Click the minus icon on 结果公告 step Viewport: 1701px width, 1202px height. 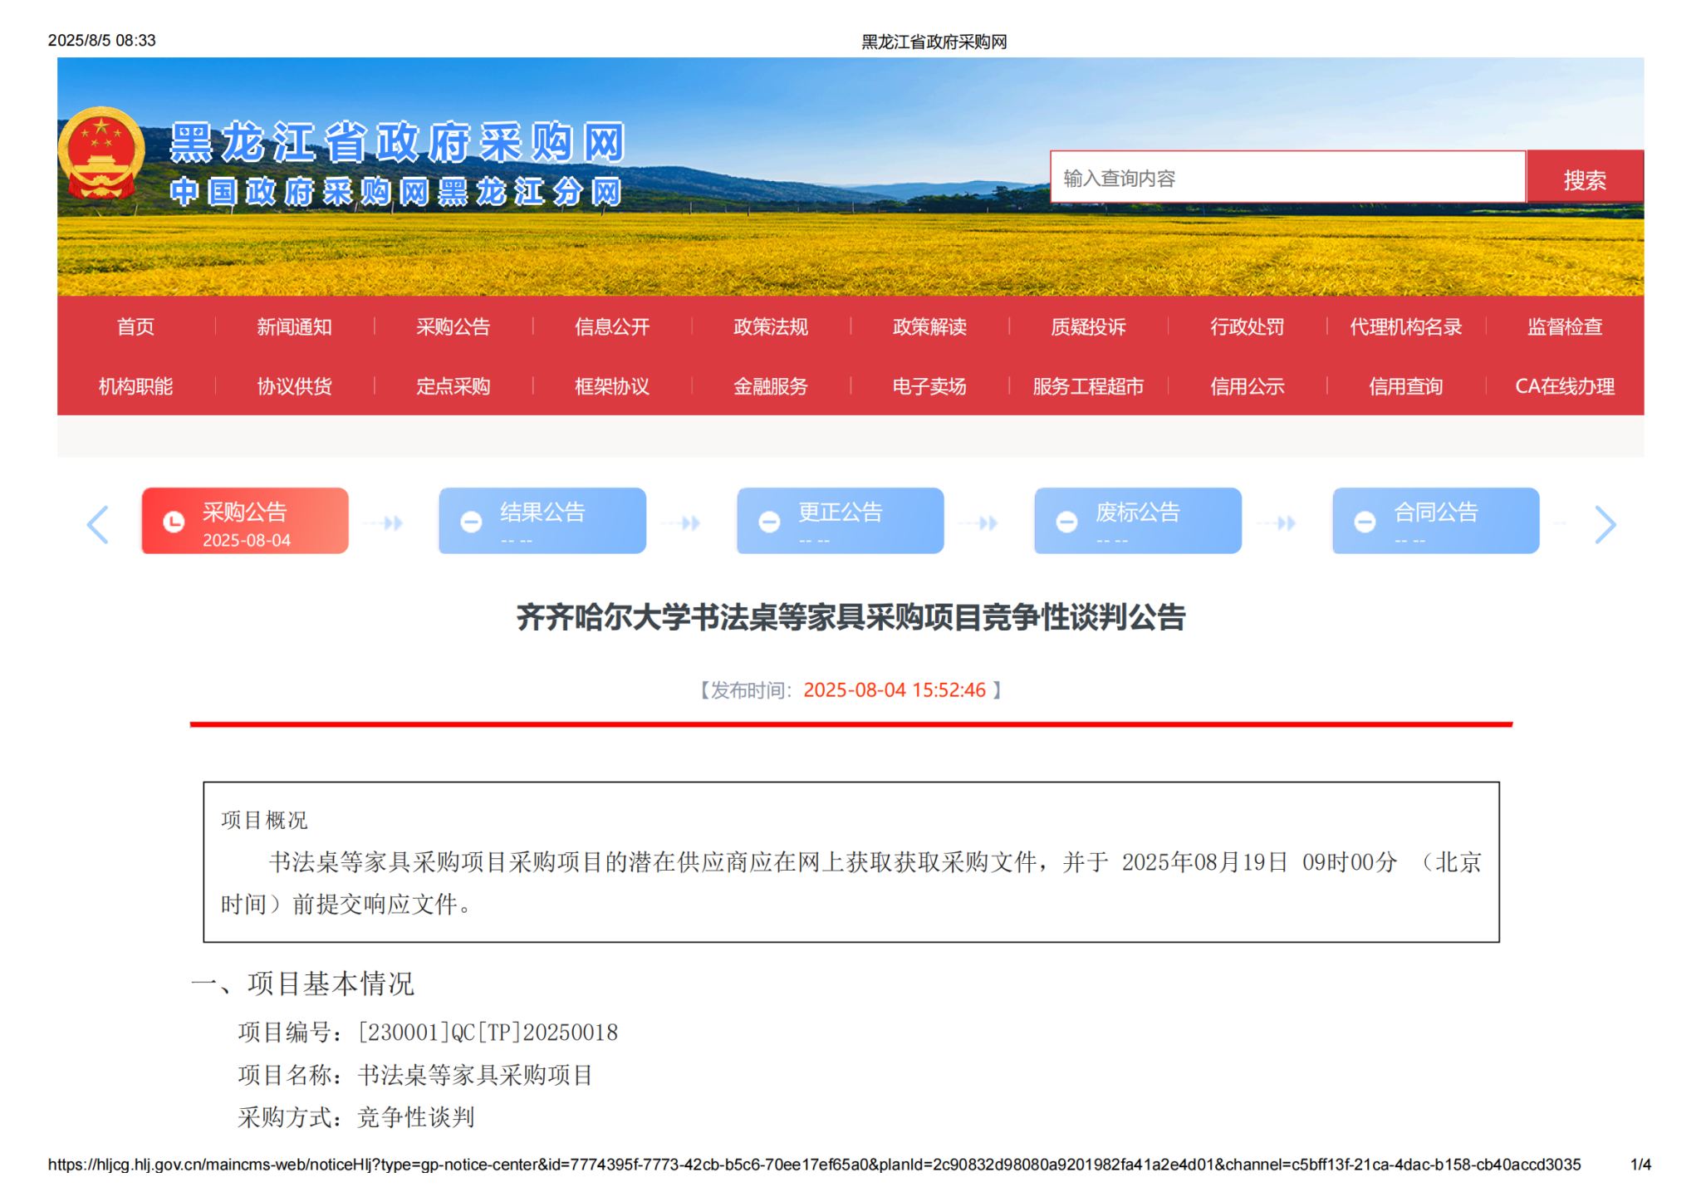(x=471, y=522)
